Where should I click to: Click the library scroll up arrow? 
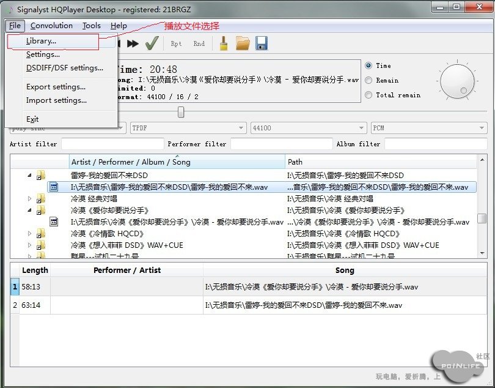click(x=482, y=160)
